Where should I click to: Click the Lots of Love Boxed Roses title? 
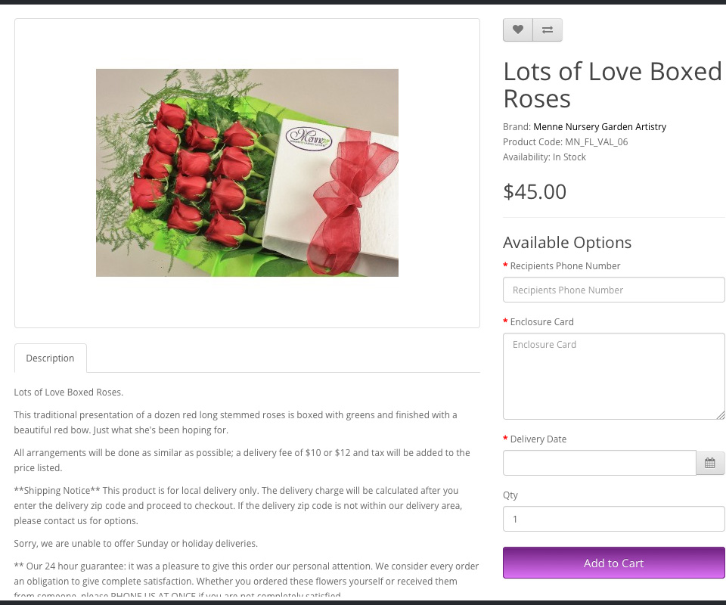[x=612, y=85]
